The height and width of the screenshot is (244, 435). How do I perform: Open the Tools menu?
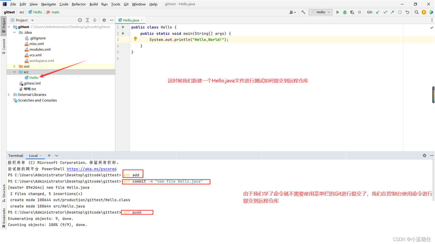tap(116, 4)
